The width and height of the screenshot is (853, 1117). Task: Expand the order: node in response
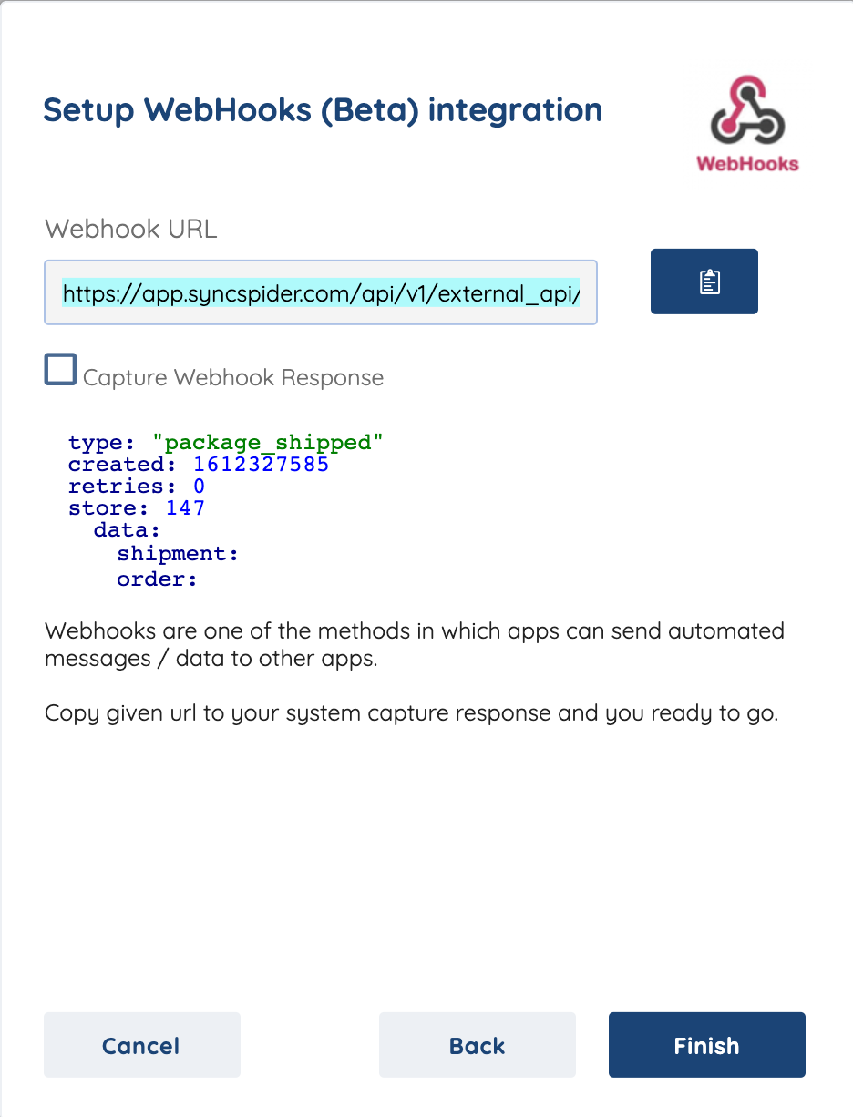point(157,579)
